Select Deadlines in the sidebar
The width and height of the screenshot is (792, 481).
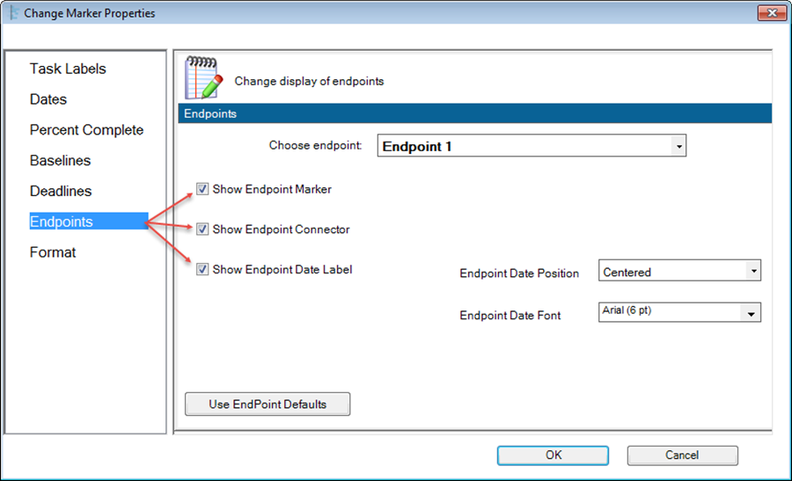[61, 192]
